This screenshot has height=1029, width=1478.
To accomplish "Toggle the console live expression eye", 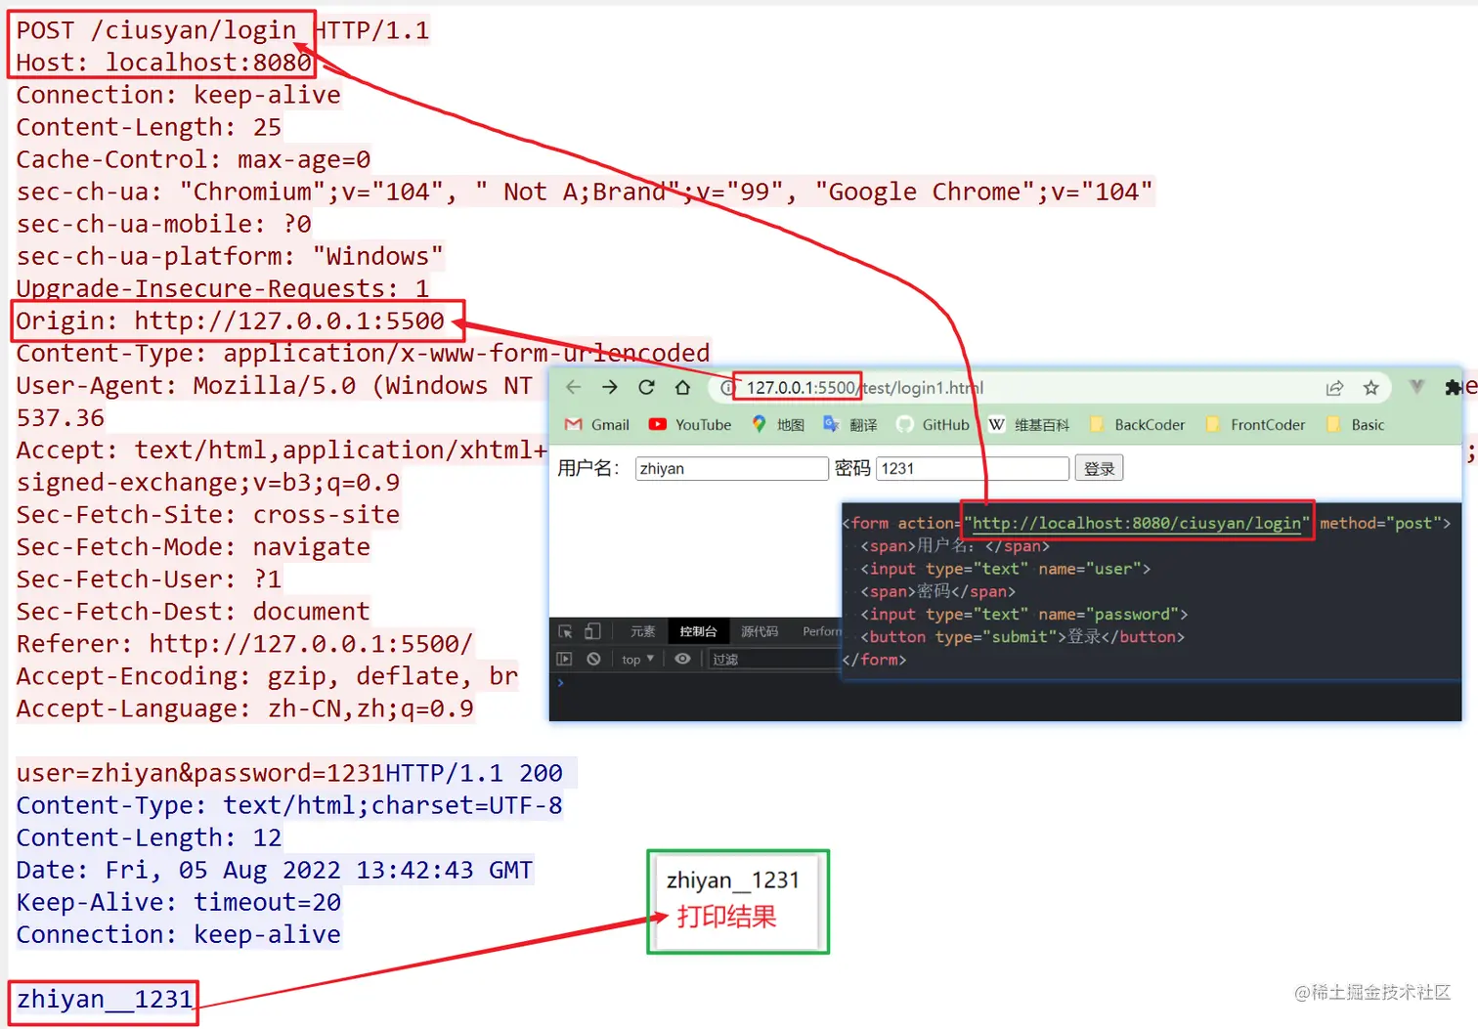I will [682, 659].
